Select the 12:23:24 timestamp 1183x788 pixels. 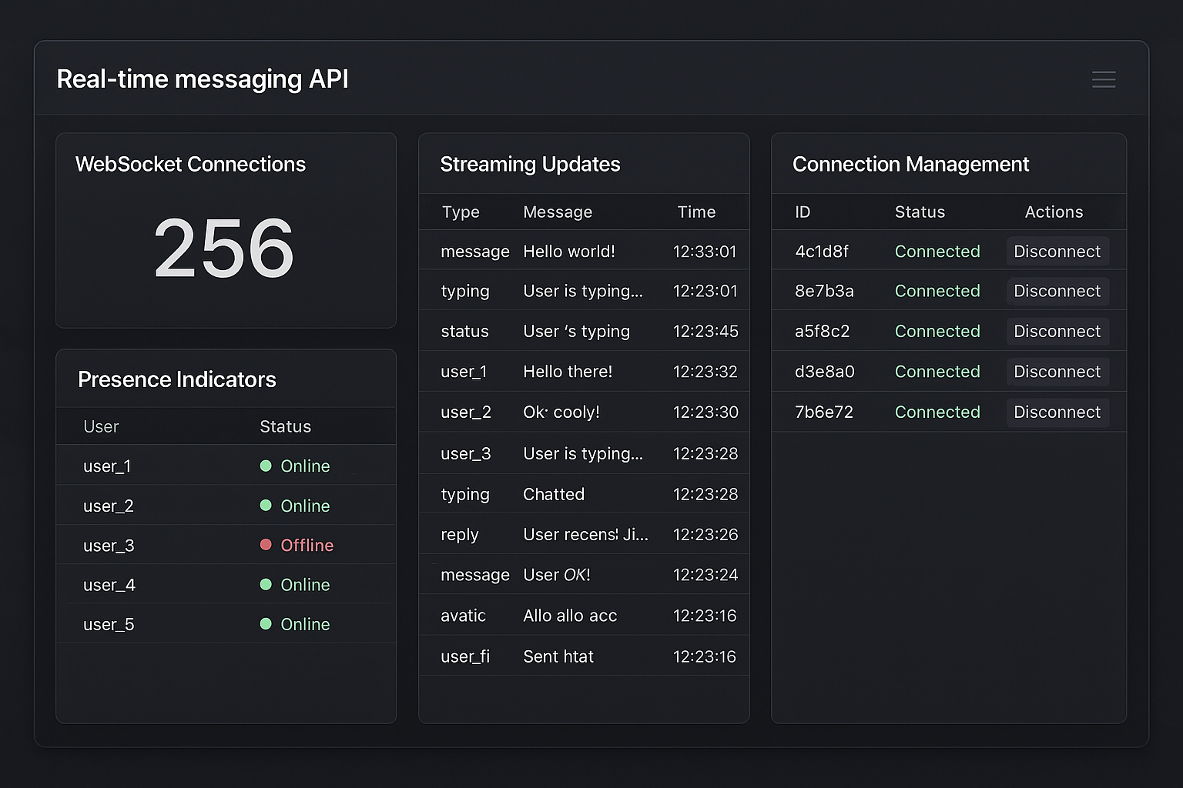[705, 575]
